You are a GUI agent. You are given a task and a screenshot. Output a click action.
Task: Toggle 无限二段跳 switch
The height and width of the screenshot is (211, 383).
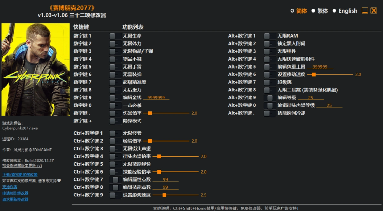270,90
